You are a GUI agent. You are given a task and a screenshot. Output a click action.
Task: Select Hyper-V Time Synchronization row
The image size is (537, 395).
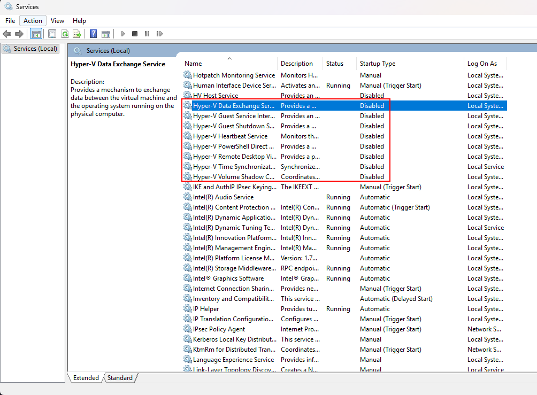[x=344, y=166]
